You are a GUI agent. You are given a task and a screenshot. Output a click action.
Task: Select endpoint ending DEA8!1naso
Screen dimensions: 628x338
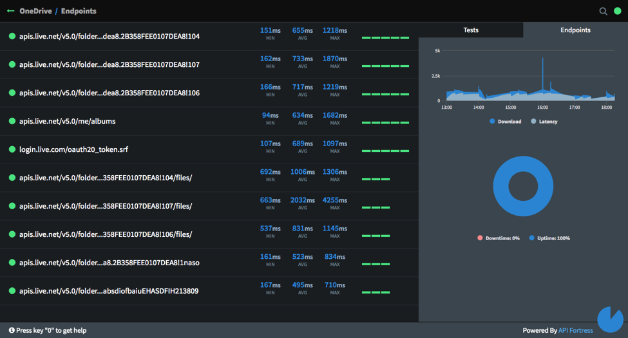pyautogui.click(x=109, y=262)
